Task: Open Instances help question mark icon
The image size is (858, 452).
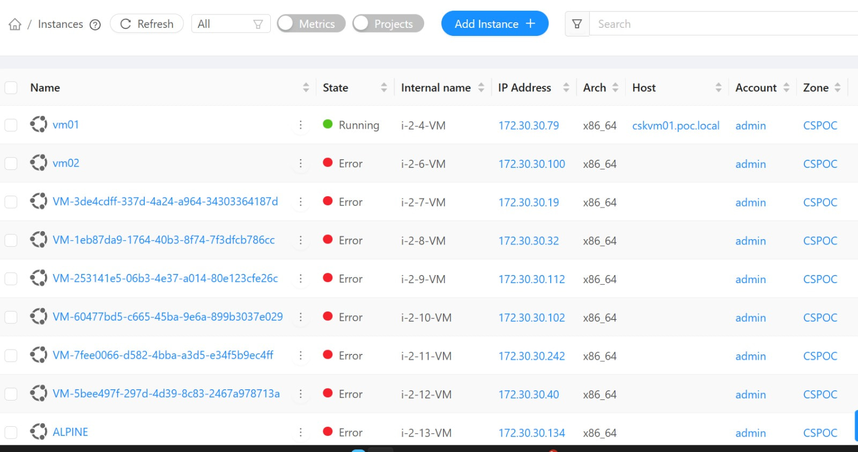Action: [x=95, y=25]
